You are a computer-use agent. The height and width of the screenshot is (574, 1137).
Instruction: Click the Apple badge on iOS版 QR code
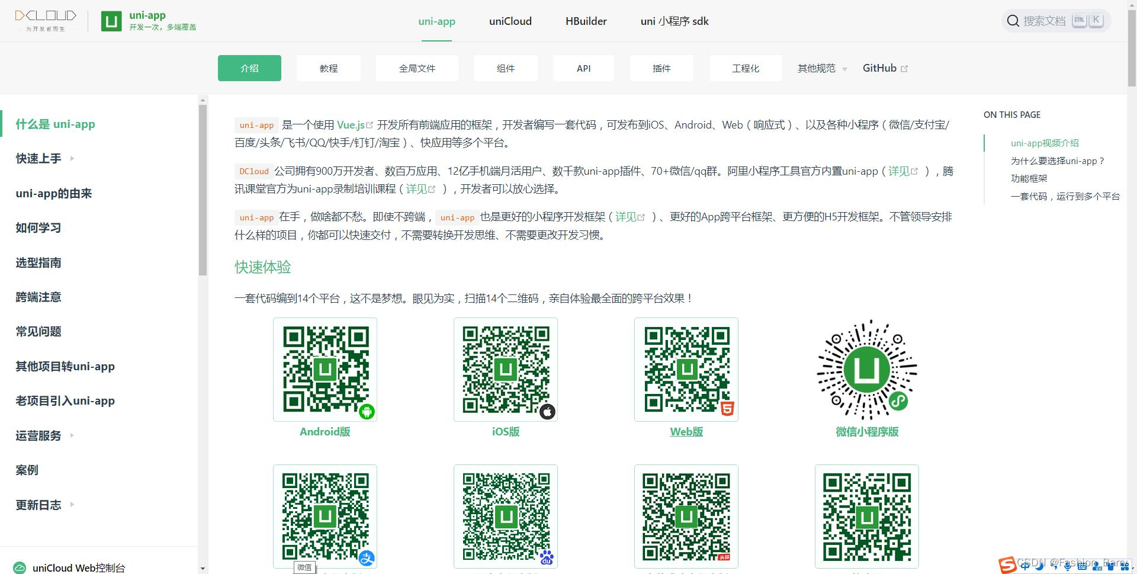tap(547, 412)
